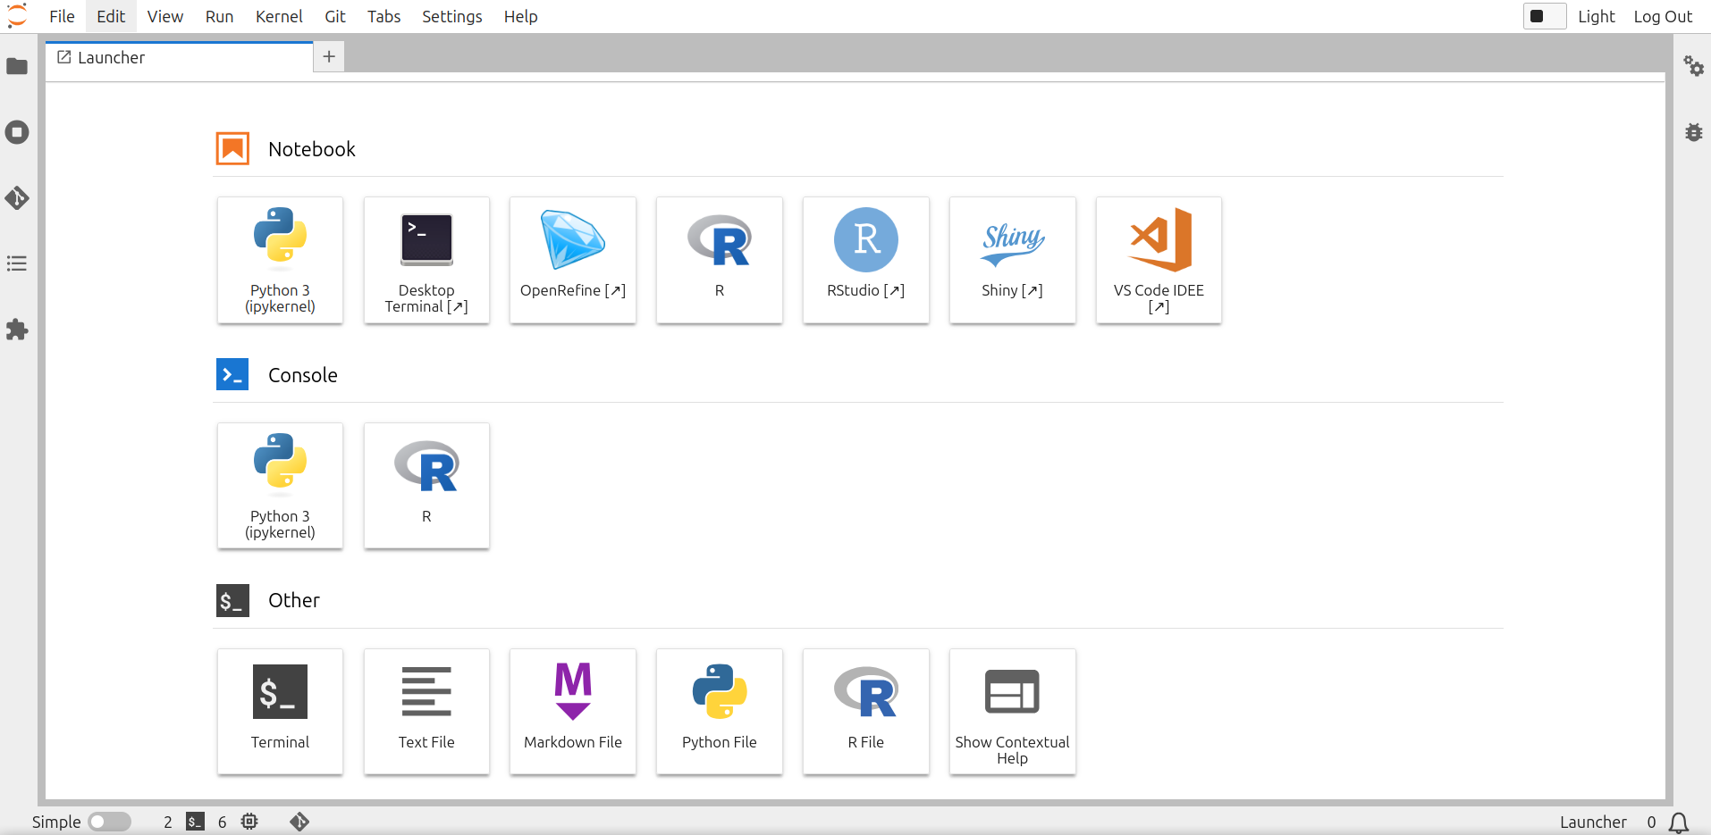Show the Table of Contents panel
The height and width of the screenshot is (835, 1711).
17,263
